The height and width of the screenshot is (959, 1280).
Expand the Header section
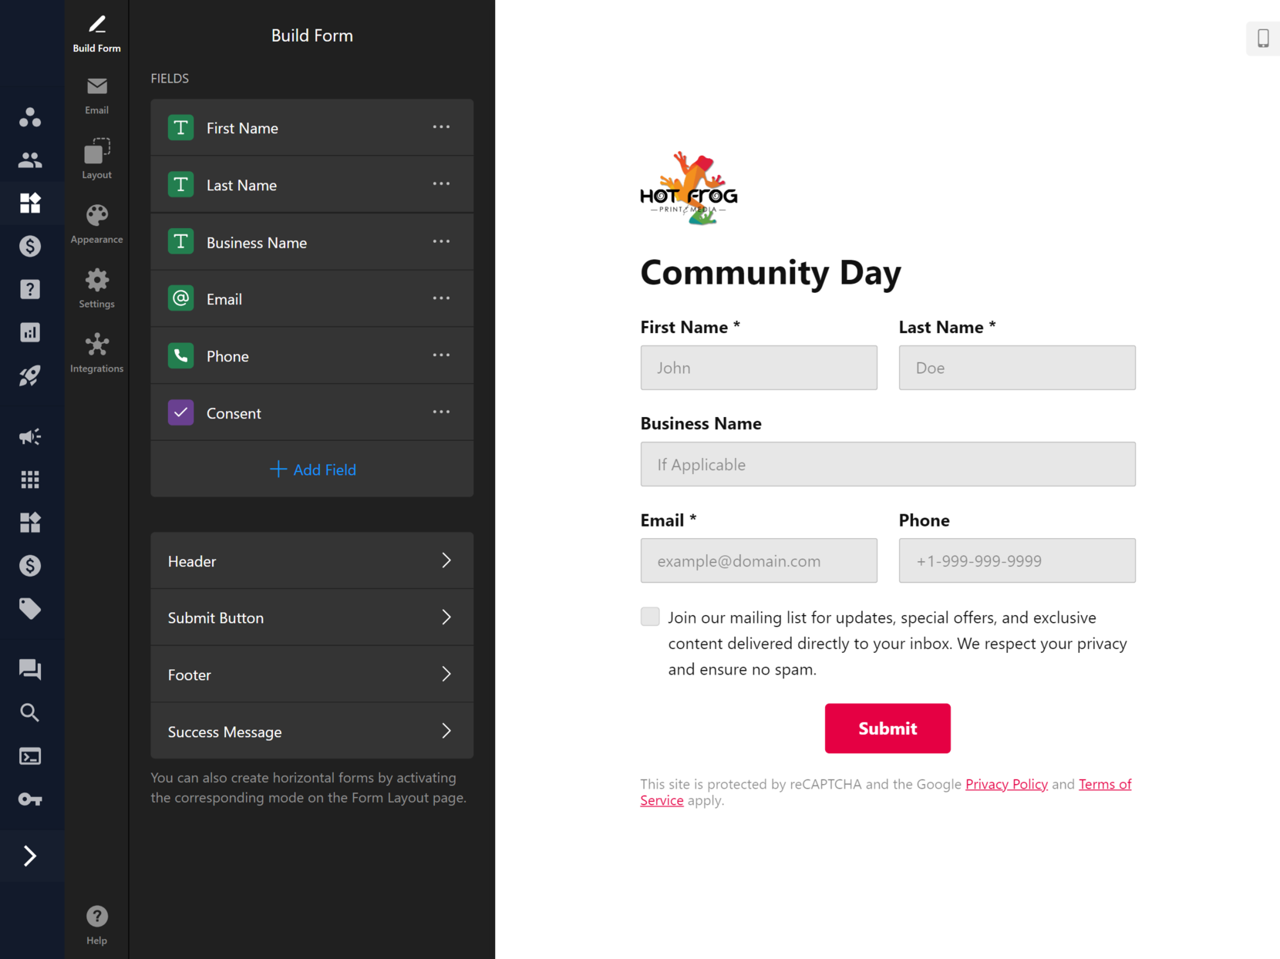(x=312, y=560)
